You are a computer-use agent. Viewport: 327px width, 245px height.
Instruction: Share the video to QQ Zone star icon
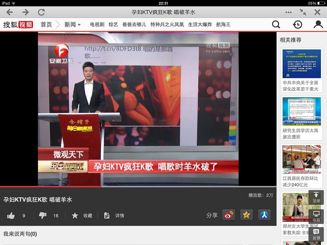pyautogui.click(x=246, y=215)
